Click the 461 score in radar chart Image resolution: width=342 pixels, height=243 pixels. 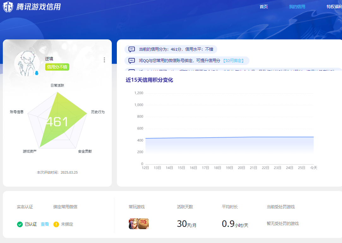[57, 122]
